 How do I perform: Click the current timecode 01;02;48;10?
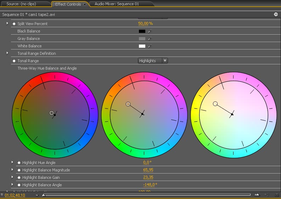click(x=15, y=195)
